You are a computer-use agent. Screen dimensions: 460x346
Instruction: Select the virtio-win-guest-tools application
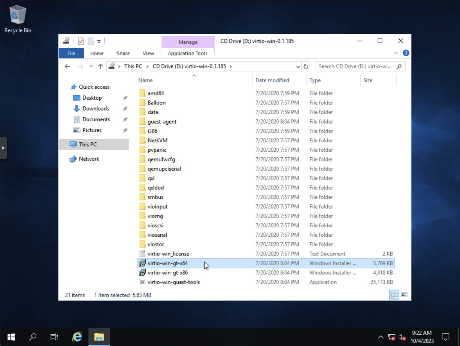pos(173,282)
